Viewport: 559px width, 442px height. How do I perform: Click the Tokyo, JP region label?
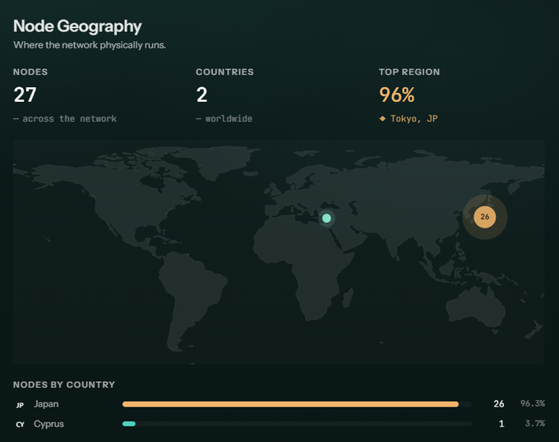pyautogui.click(x=413, y=118)
